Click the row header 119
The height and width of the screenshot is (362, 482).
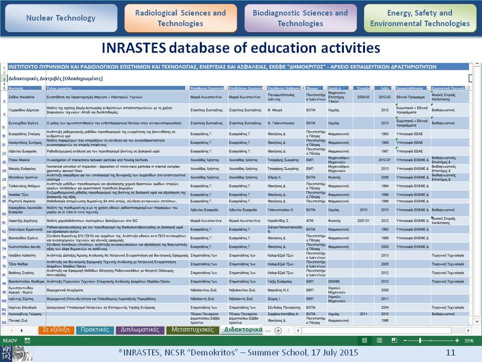coord(4,314)
